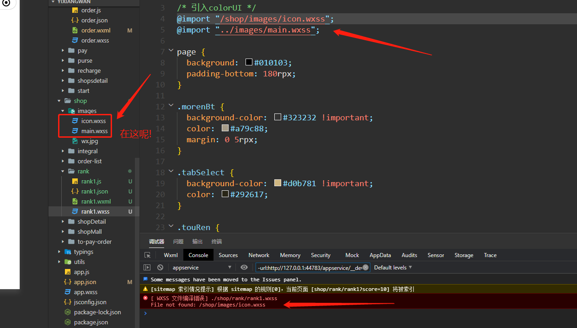Screen dimensions: 577x328
Task: Open rank1.js file
Action: click(x=91, y=181)
